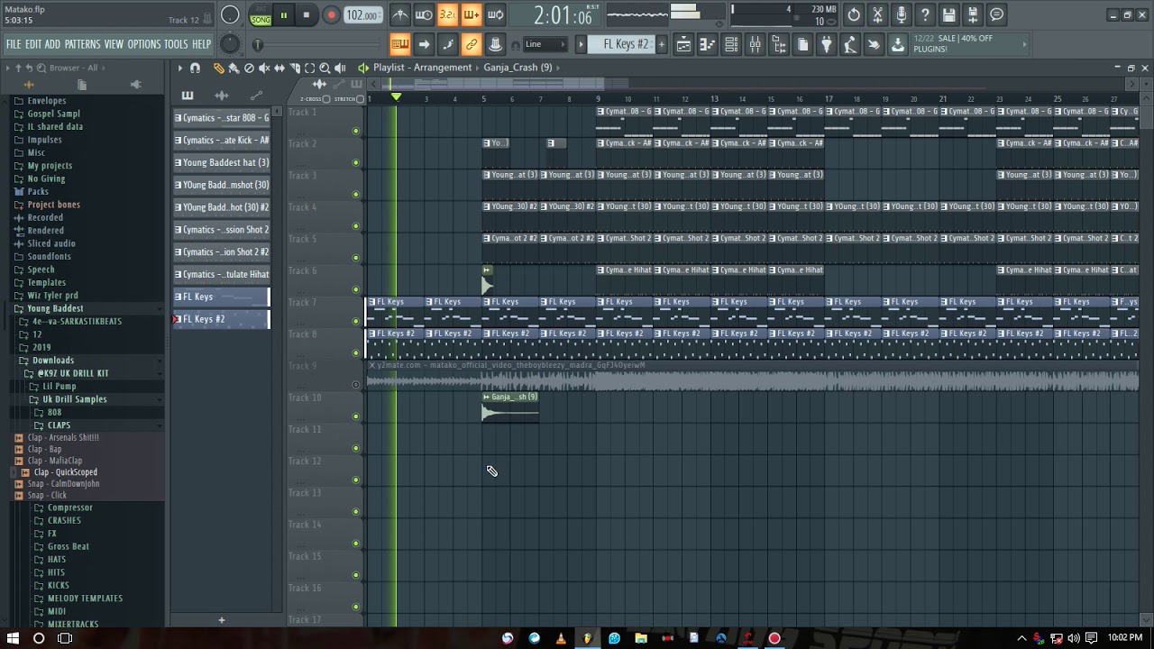
Task: Click the Playlist snap magnet icon
Action: pyautogui.click(x=195, y=68)
